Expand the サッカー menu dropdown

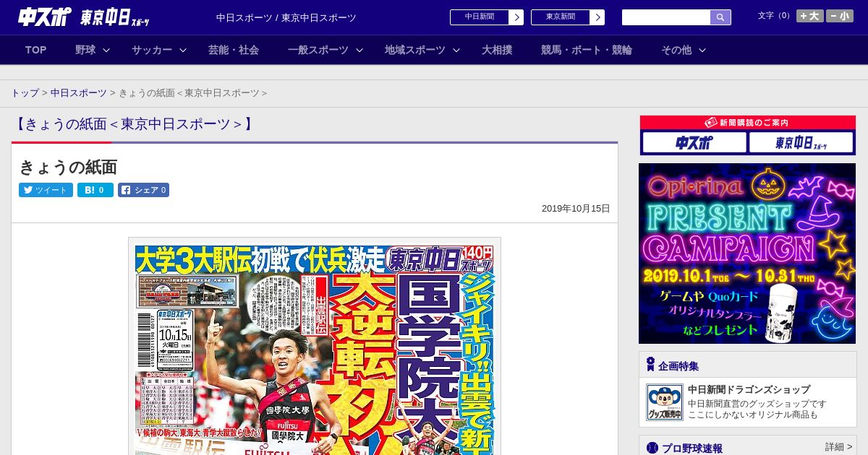[x=159, y=50]
